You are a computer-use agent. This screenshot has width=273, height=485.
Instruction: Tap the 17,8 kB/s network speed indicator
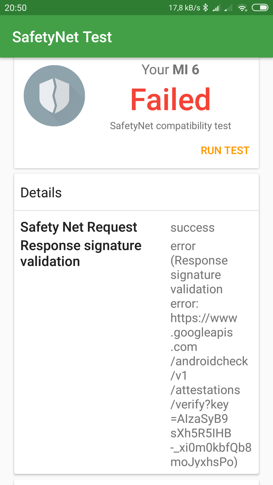(x=184, y=8)
